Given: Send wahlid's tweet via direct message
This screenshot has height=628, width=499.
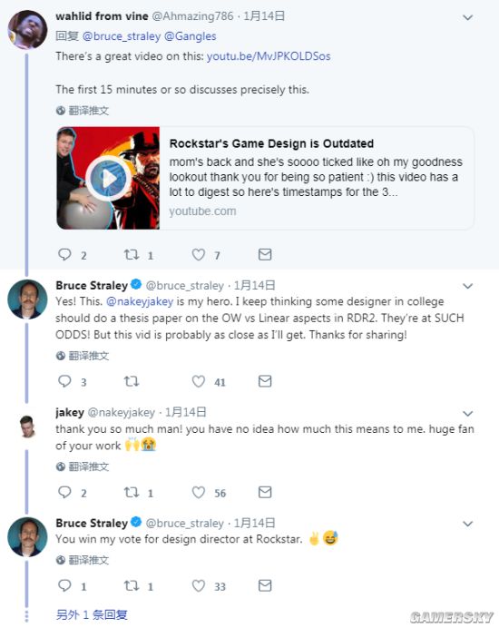Looking at the screenshot, I should 265,255.
